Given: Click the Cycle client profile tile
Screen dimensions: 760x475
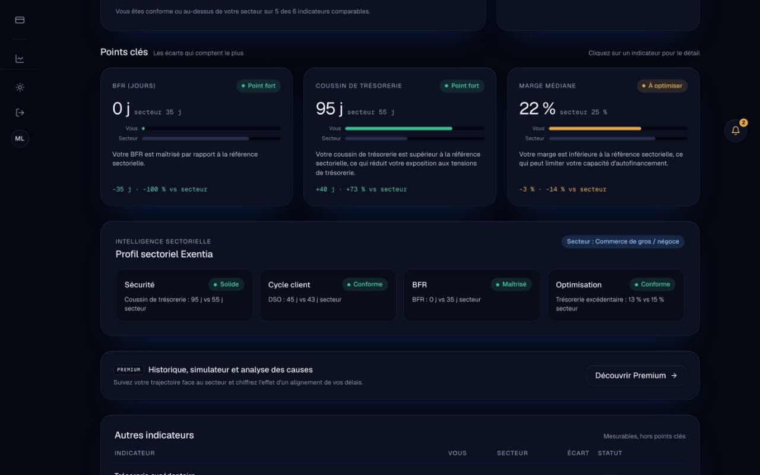Looking at the screenshot, I should (328, 295).
